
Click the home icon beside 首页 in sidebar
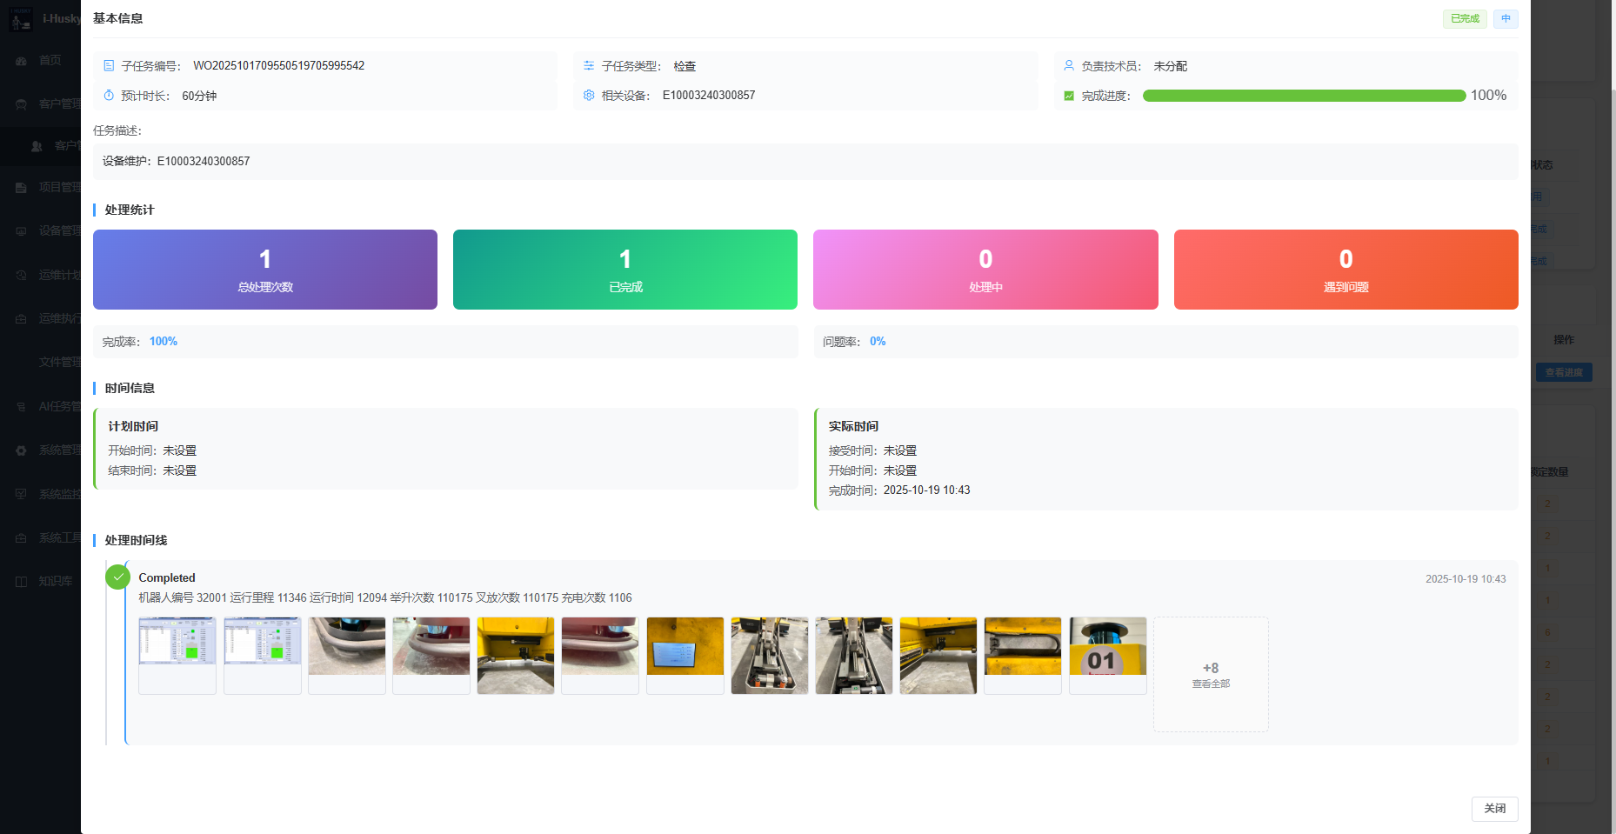21,61
